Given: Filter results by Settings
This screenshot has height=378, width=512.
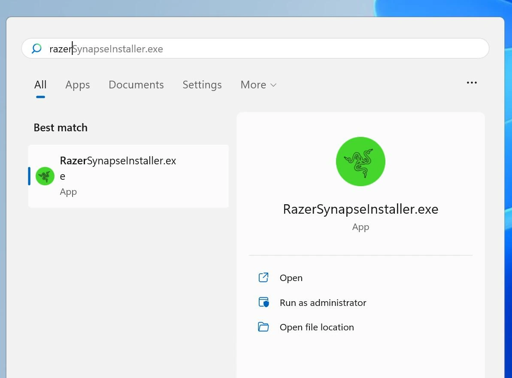Looking at the screenshot, I should (x=202, y=85).
